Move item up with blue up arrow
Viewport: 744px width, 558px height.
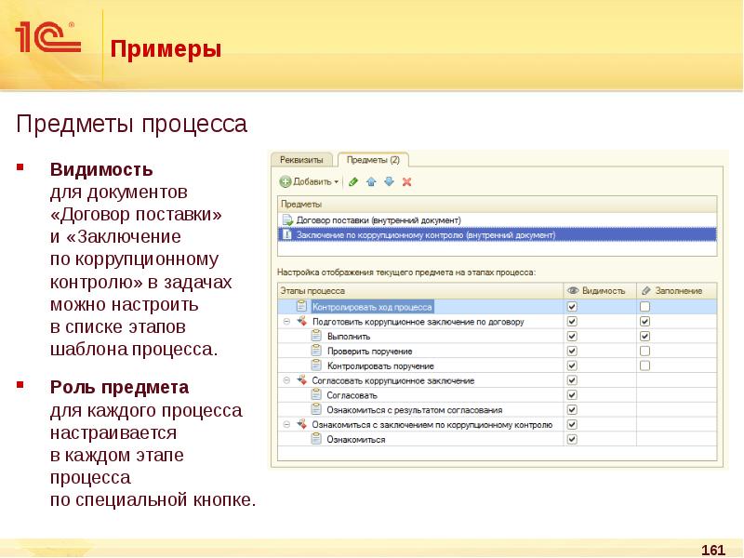[371, 181]
